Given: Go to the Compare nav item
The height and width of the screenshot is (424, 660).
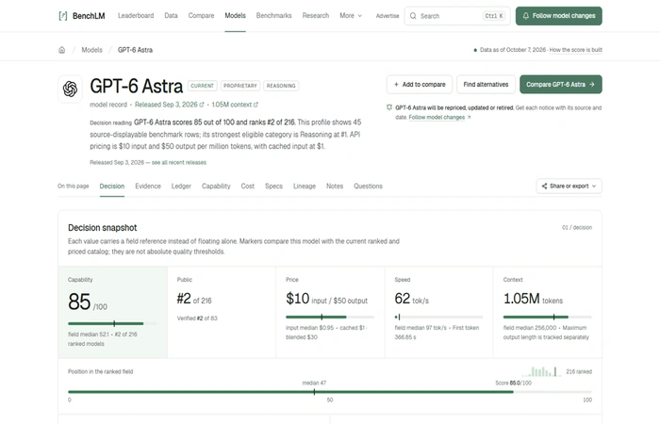Looking at the screenshot, I should tap(201, 16).
